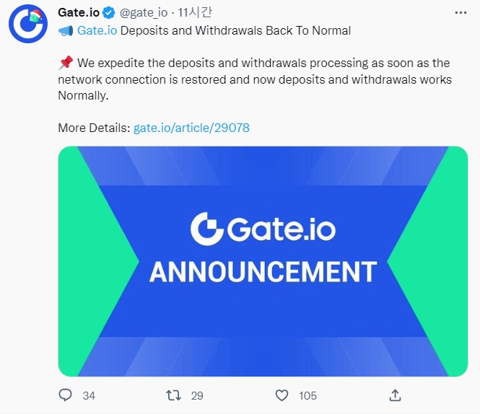Open replies with the comment icon
Viewport: 480px width, 414px height.
point(66,395)
